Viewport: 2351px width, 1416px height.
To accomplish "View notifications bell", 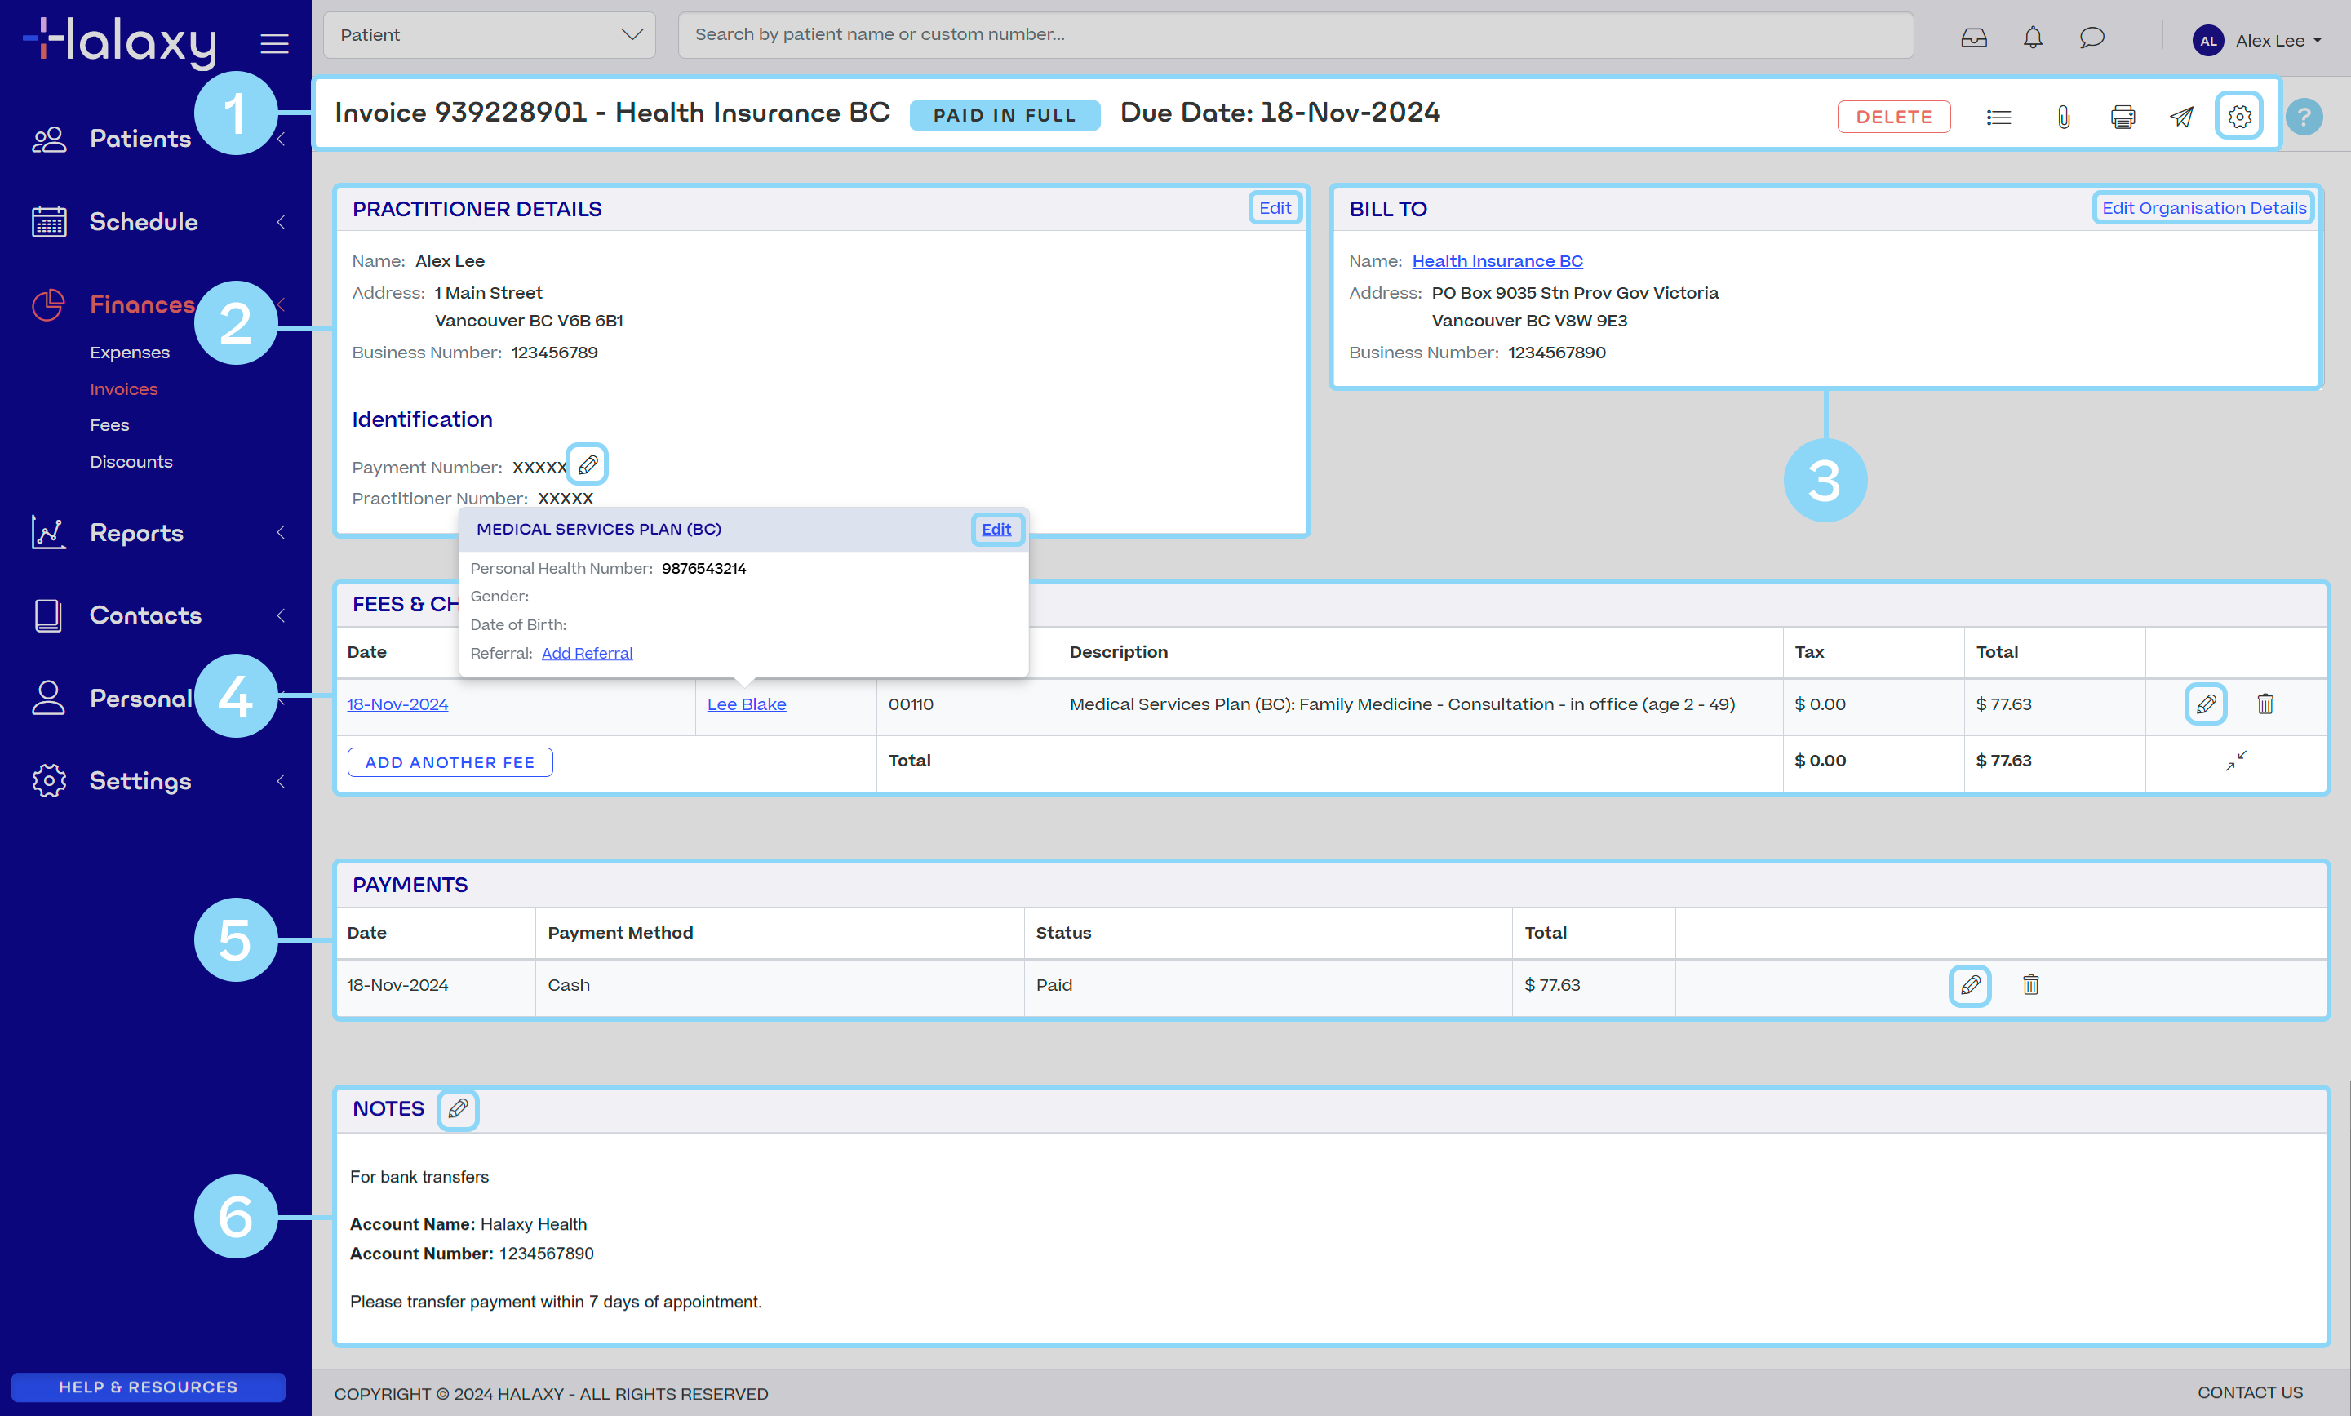I will 2033,38.
